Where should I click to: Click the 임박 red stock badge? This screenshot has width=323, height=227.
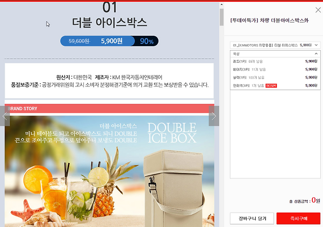click(x=271, y=86)
